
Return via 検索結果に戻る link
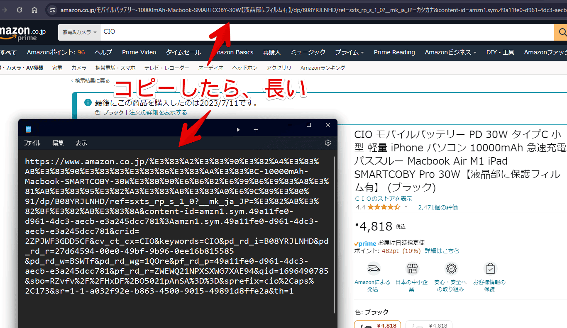coord(93,81)
